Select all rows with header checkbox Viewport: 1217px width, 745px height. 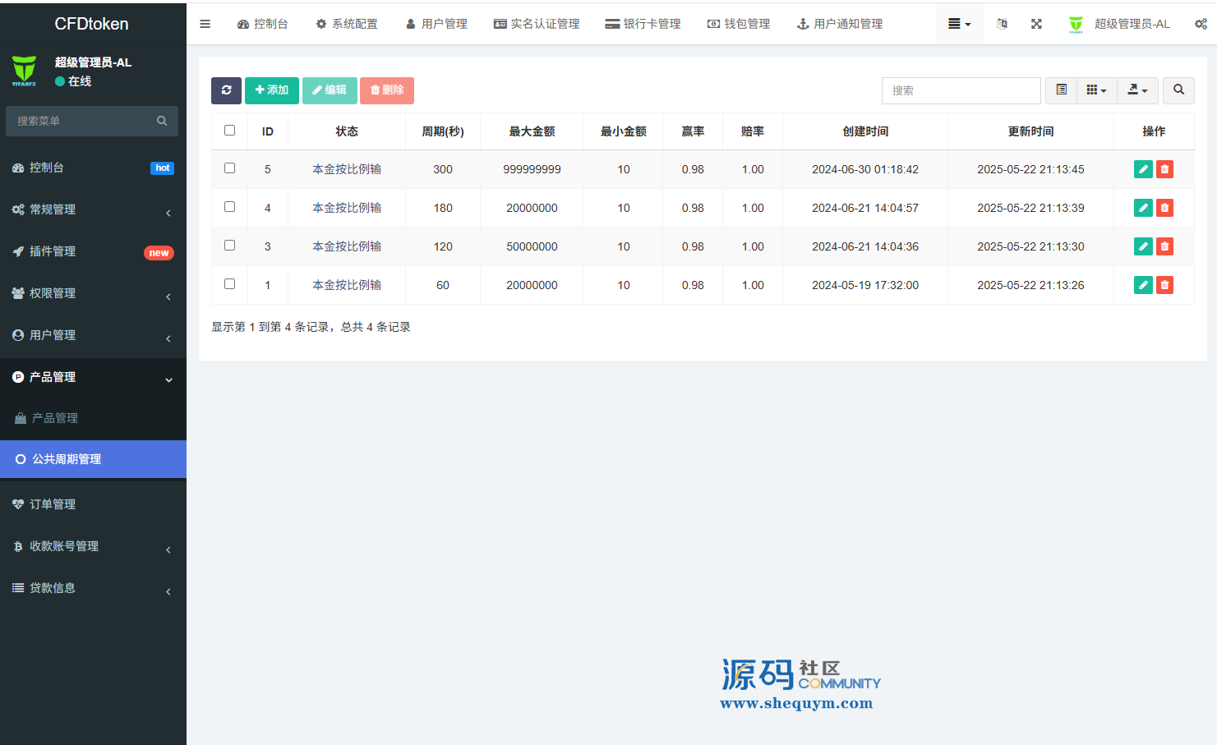click(230, 131)
